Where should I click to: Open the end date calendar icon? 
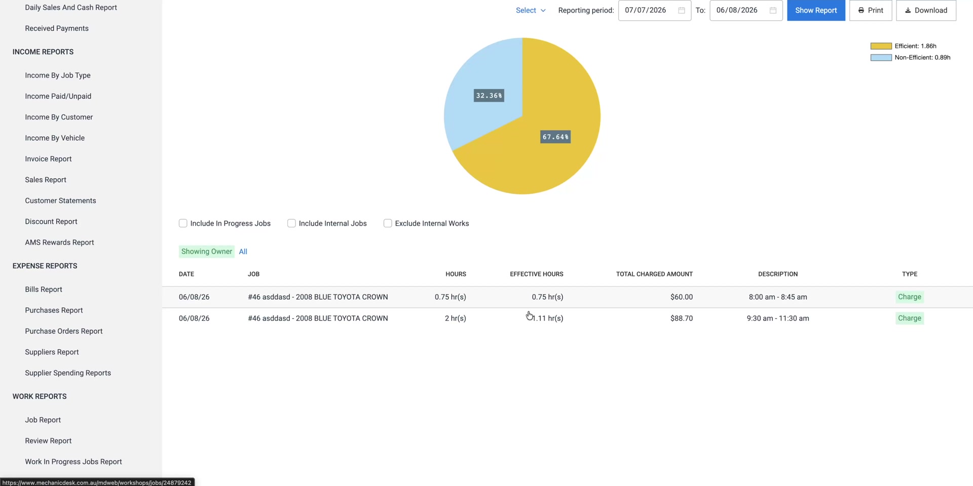pos(773,10)
